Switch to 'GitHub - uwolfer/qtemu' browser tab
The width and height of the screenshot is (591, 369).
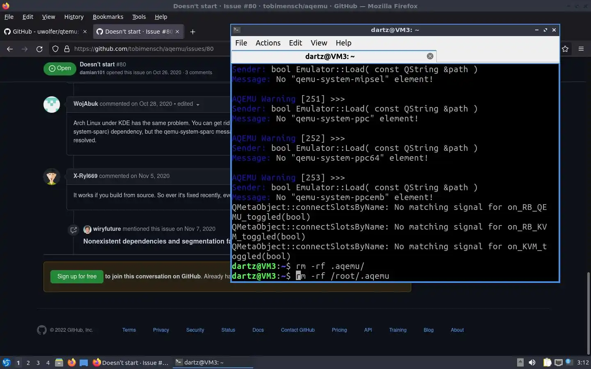[x=45, y=32]
